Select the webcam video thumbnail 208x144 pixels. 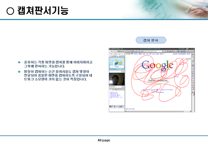coord(117,79)
